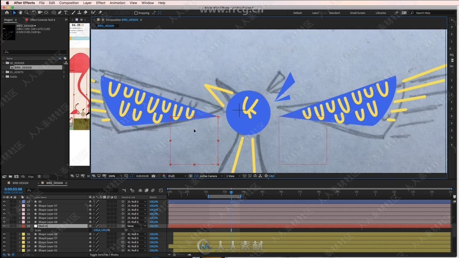Switch to the Libraries workspace

click(x=381, y=13)
